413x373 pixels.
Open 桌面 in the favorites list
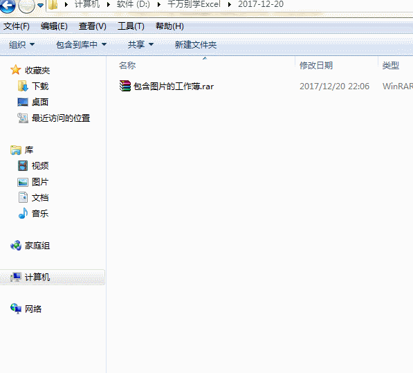40,102
